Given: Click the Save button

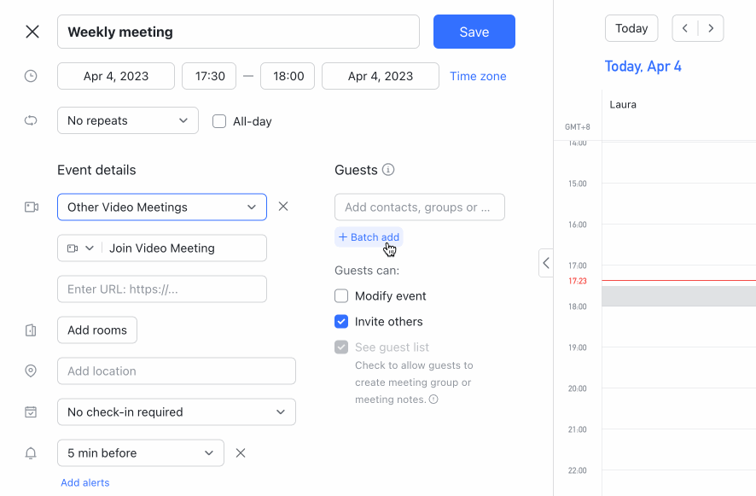Looking at the screenshot, I should pyautogui.click(x=474, y=31).
